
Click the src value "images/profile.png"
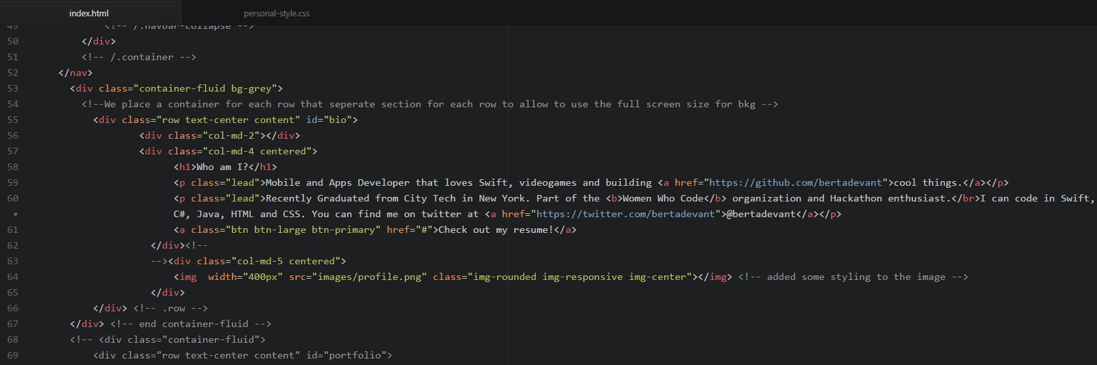click(369, 277)
